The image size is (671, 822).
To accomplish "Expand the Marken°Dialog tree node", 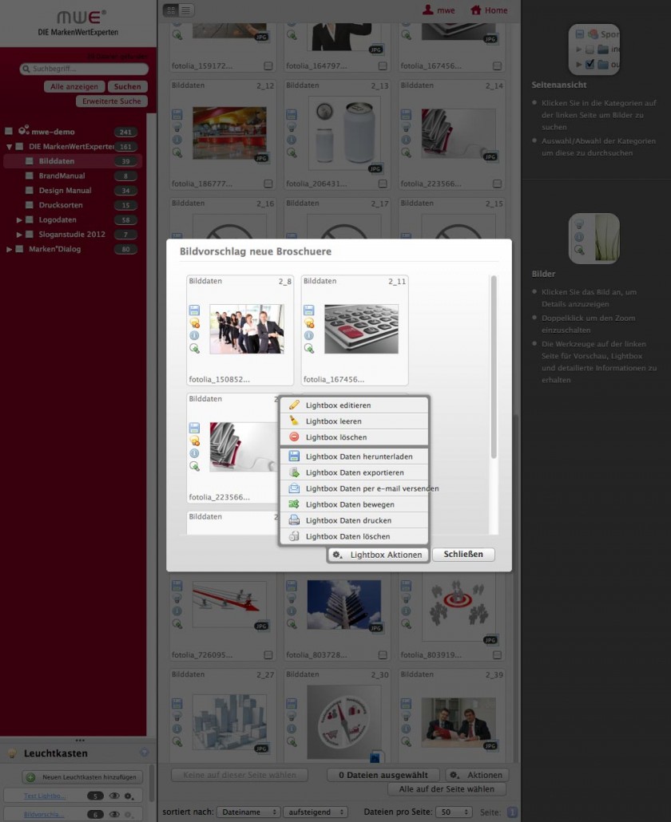I will coord(9,249).
